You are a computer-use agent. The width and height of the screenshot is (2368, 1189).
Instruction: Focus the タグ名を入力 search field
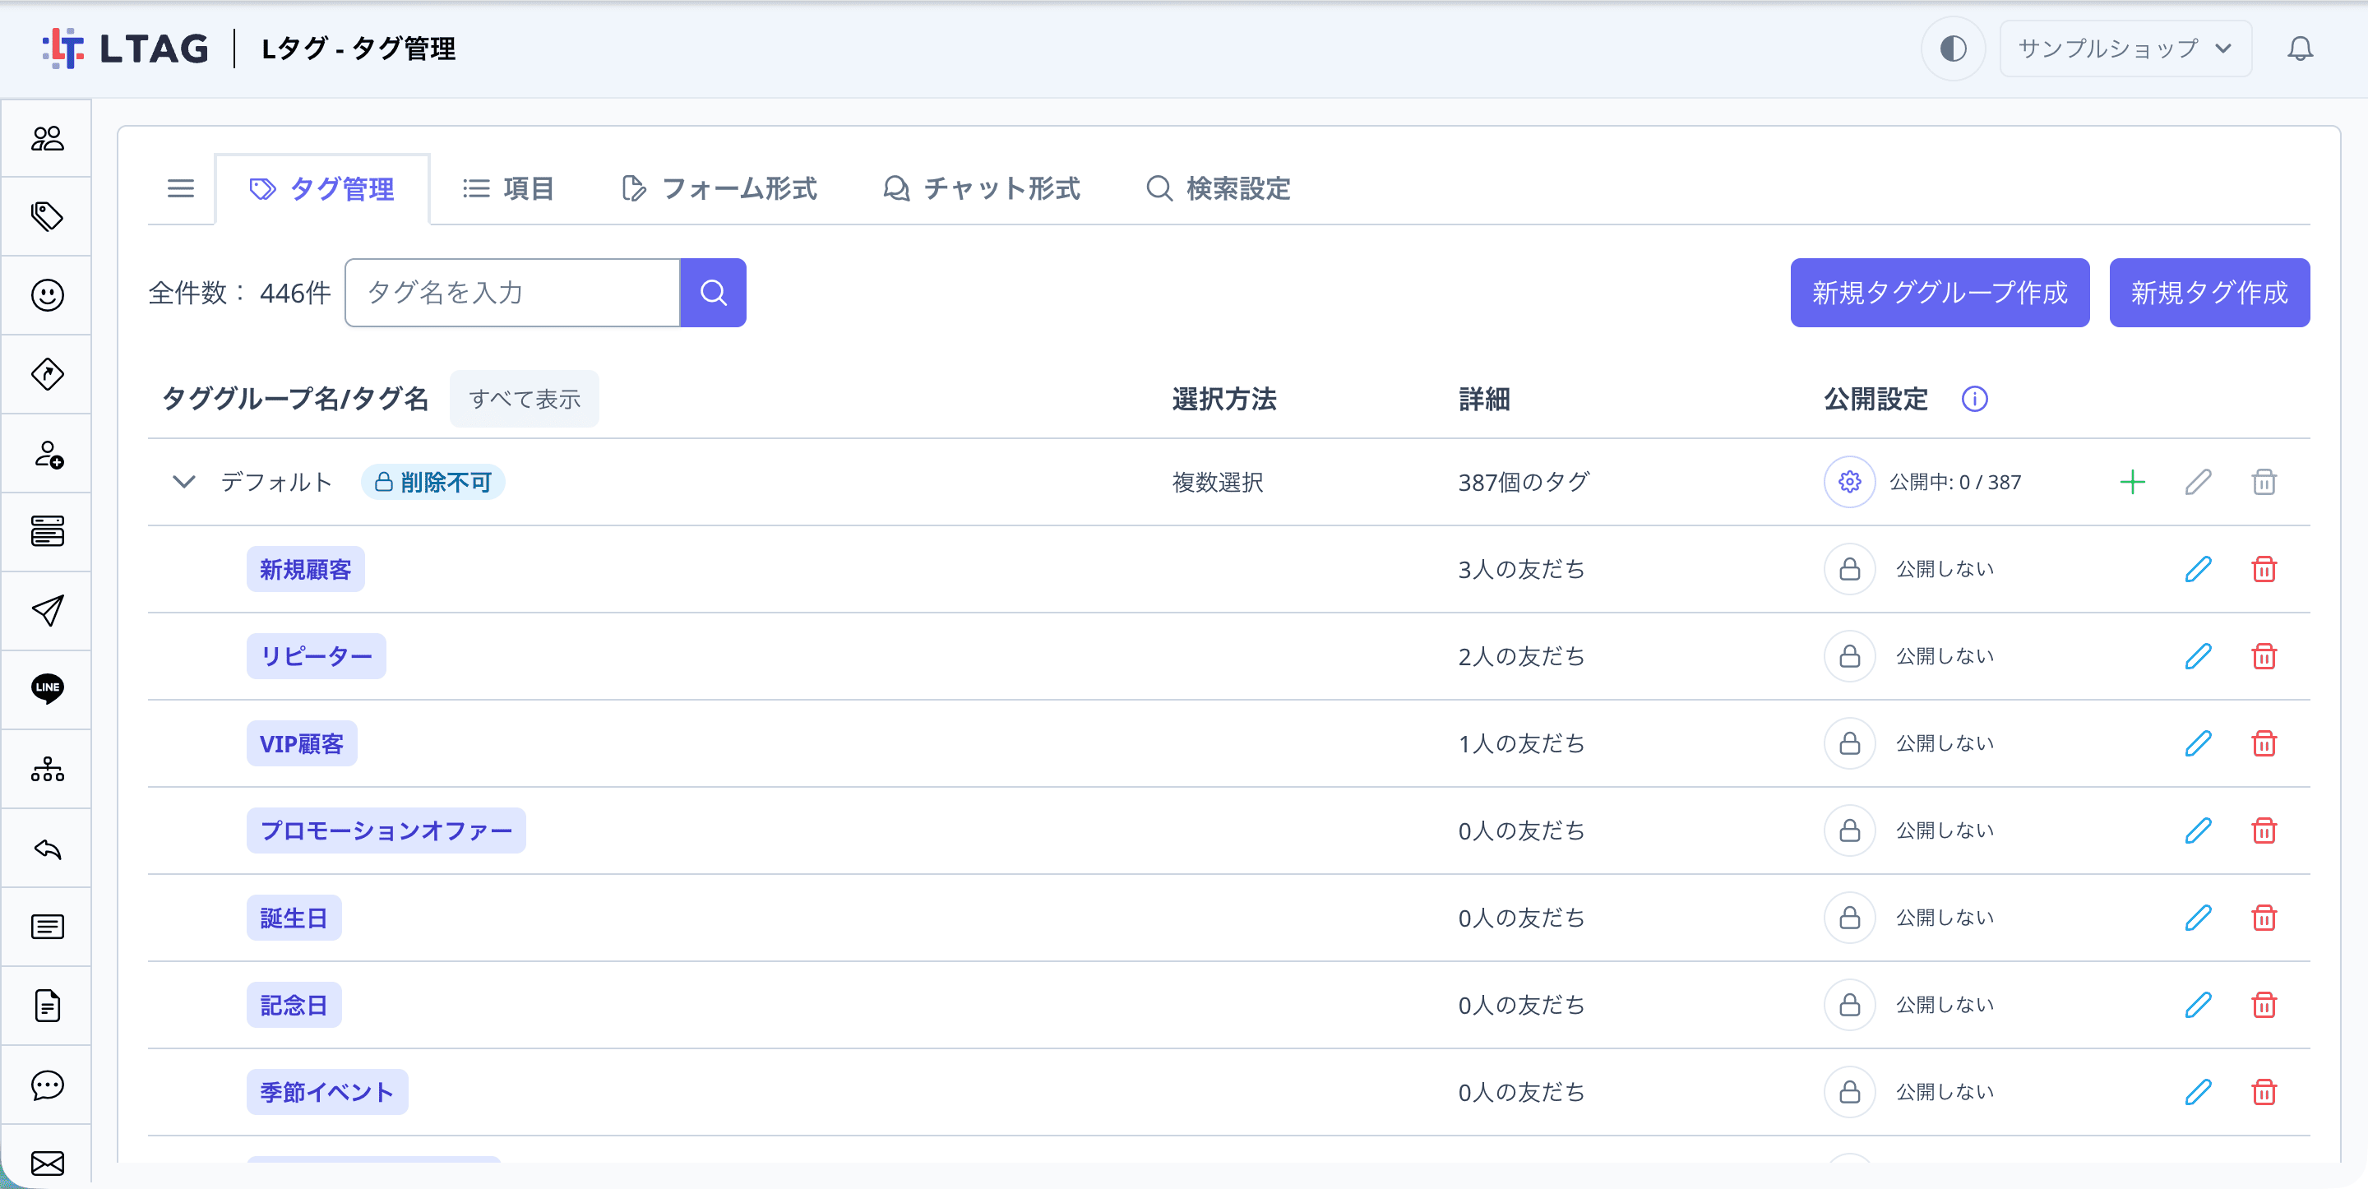512,293
